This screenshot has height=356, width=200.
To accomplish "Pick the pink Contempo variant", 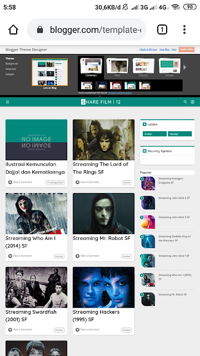I will 116,86.
